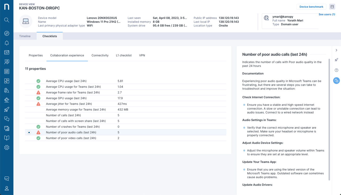Launch remote actions with the rocket icon
The width and height of the screenshot is (341, 195).
click(7, 109)
